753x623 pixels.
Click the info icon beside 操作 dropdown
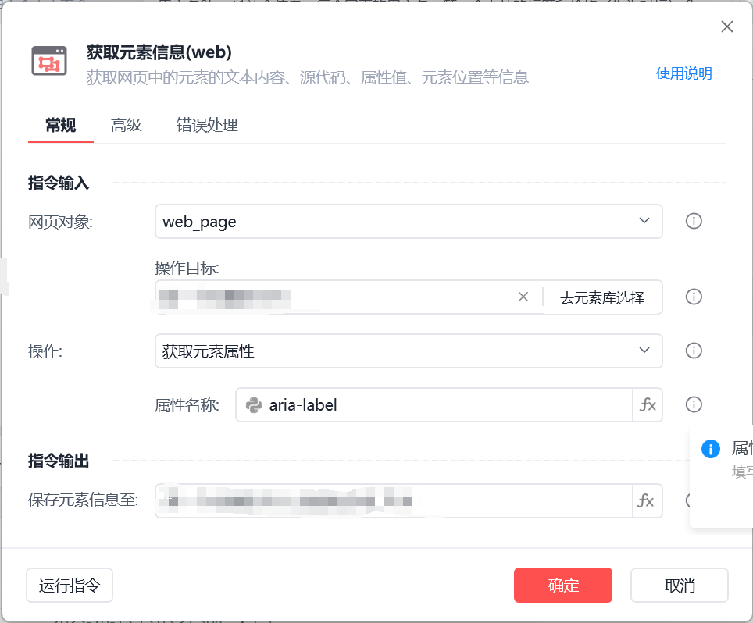[694, 351]
